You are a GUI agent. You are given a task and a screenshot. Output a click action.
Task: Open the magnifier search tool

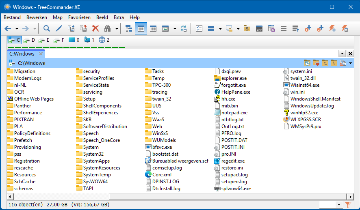coord(47,29)
